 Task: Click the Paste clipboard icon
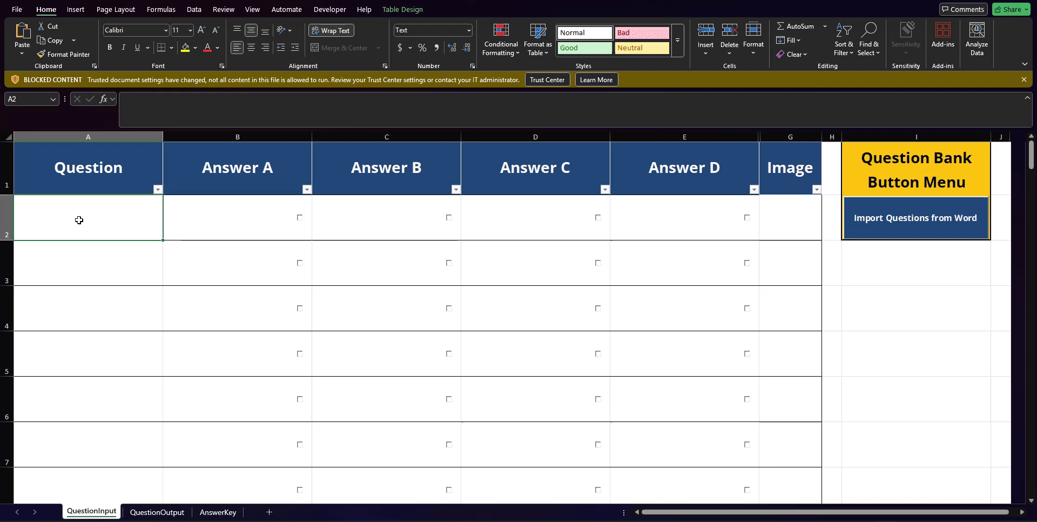[x=22, y=31]
